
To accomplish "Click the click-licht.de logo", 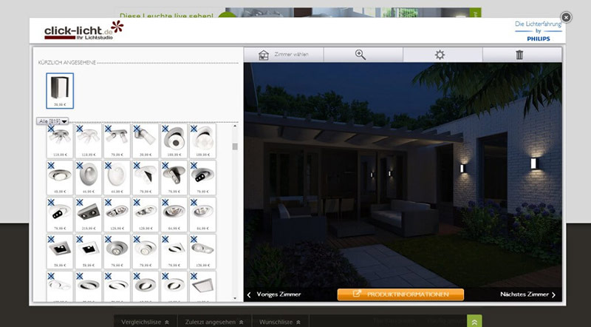I will tap(83, 30).
